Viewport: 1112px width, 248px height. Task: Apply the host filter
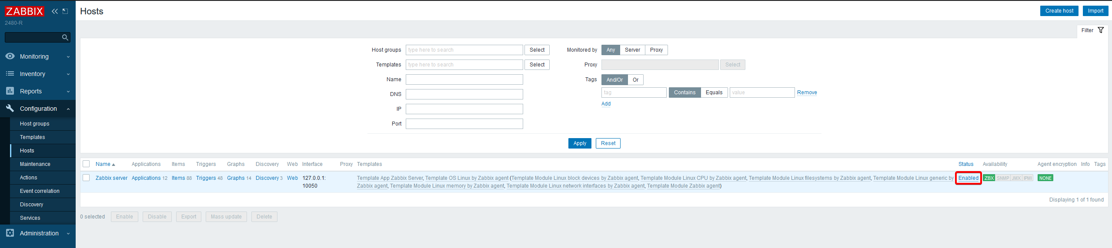click(x=580, y=143)
